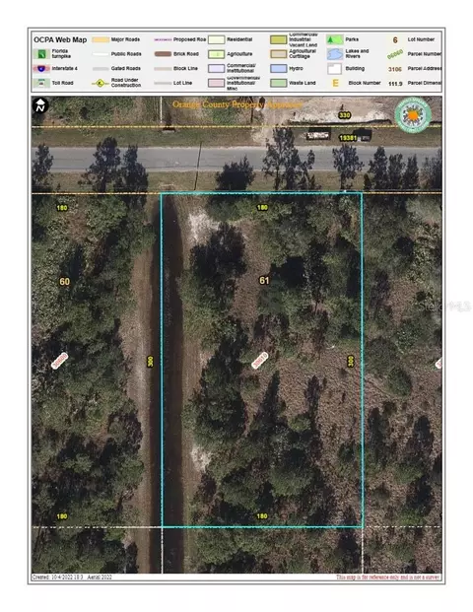Select the Interstate 4 shield icon
This screenshot has height=612, width=473.
41,69
